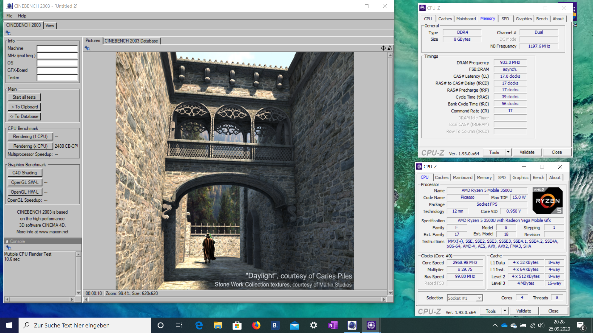Screen dimensions: 593x333
Task: Run the C4D Shading test
Action: [25, 173]
